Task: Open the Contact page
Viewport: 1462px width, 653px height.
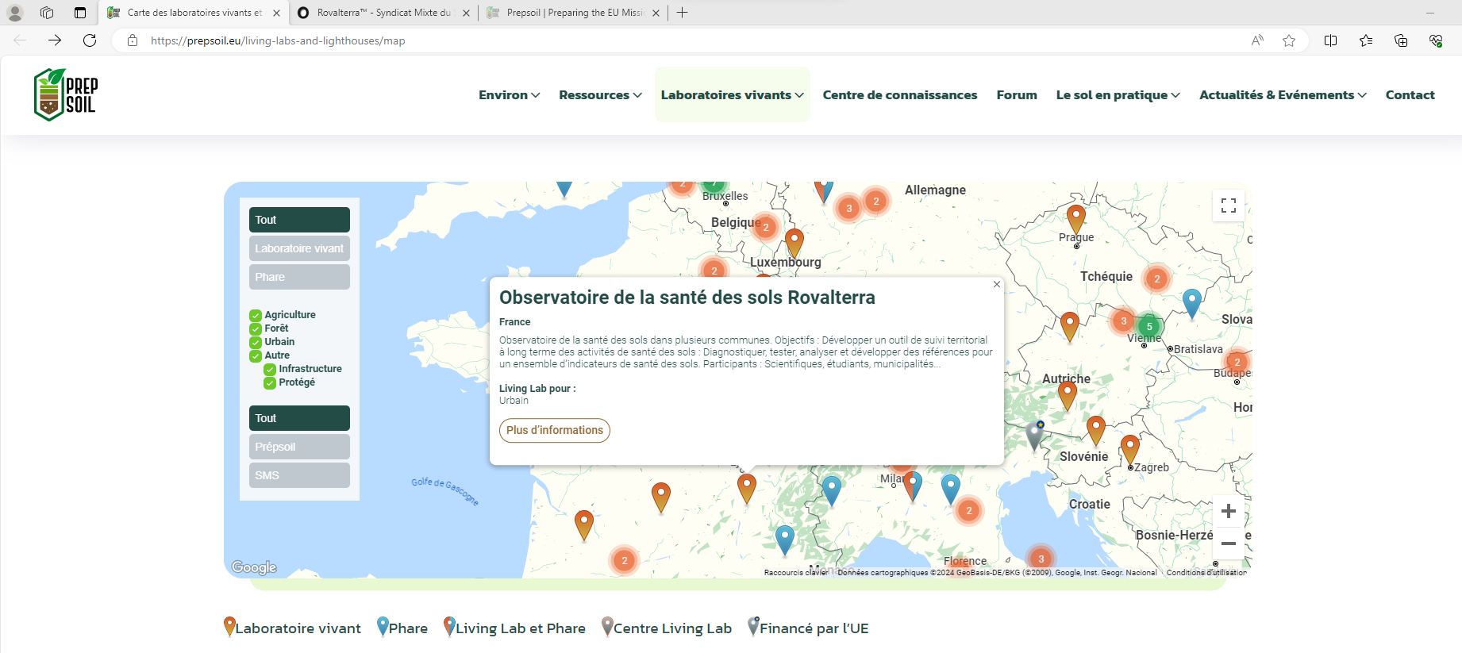Action: [x=1410, y=94]
